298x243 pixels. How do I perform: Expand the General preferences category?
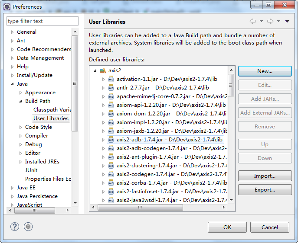pyautogui.click(x=12, y=32)
